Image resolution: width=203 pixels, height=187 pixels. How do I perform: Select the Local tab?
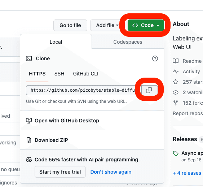(x=56, y=42)
